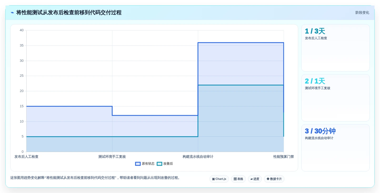Toggle the 原有状态 legend series
Screen dimensions: 380x193
tap(145, 164)
